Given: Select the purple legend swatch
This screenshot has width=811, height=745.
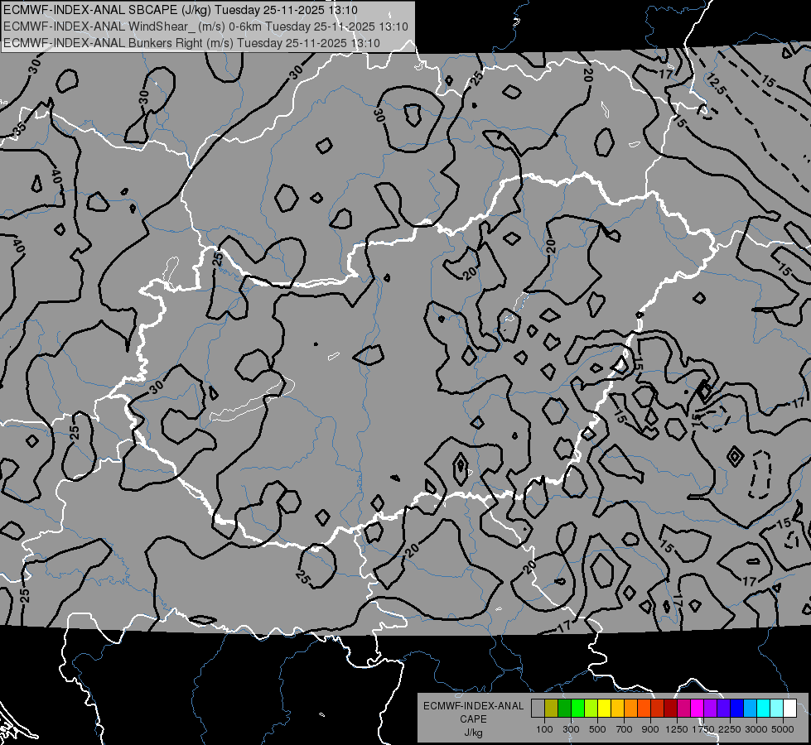Looking at the screenshot, I should (710, 709).
